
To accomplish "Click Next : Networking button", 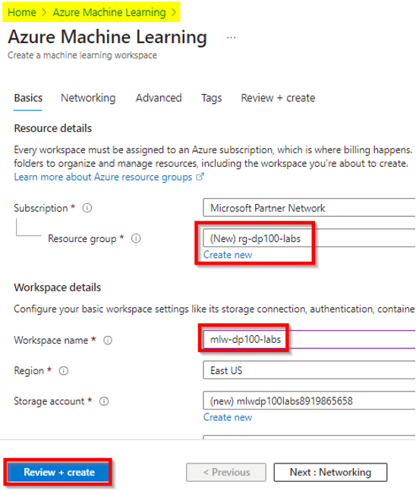I will pos(330,472).
